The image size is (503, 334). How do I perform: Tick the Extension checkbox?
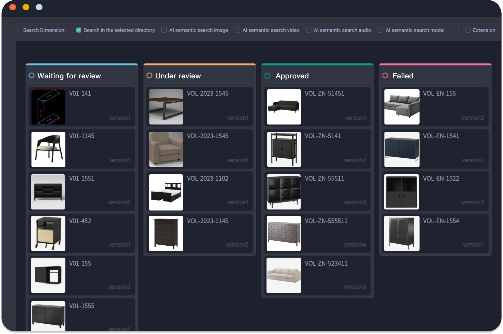[x=468, y=30]
